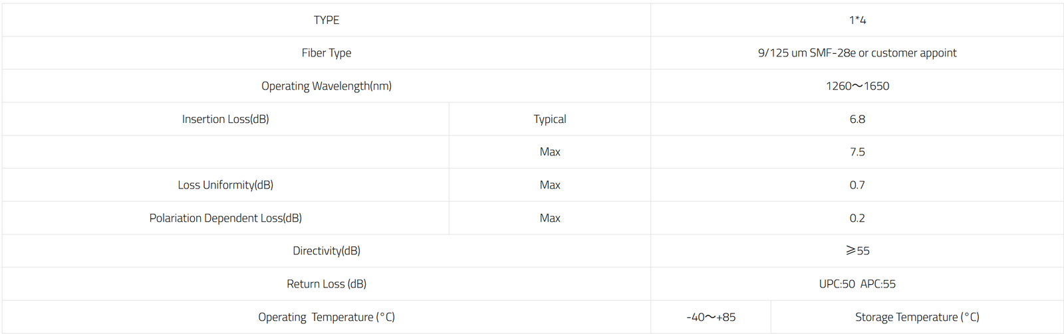Click the 6.8 typical insertion loss value
The height and width of the screenshot is (334, 1064).
point(857,120)
